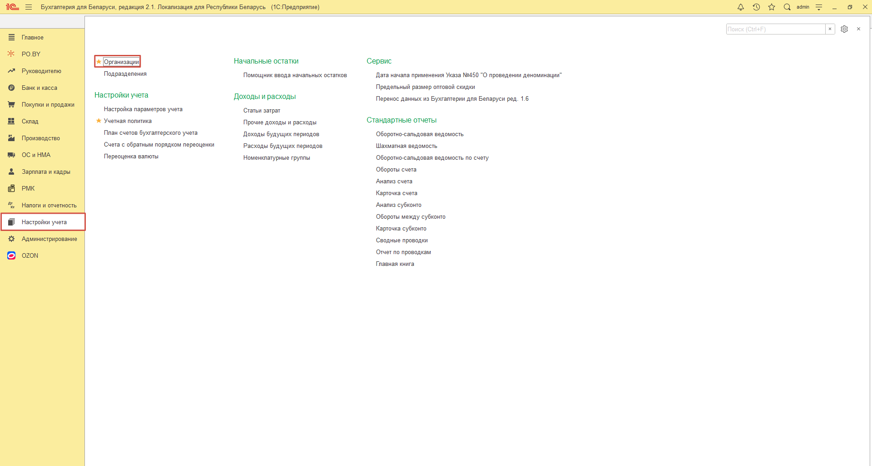Viewport: 872px width, 466px height.
Task: Open РМК section in sidebar
Action: point(42,188)
